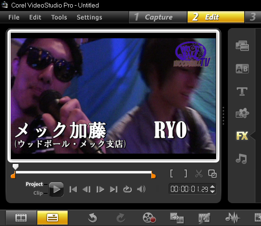The width and height of the screenshot is (261, 226).
Task: Click the timecode field 00:00:01.29
Action: pyautogui.click(x=189, y=189)
